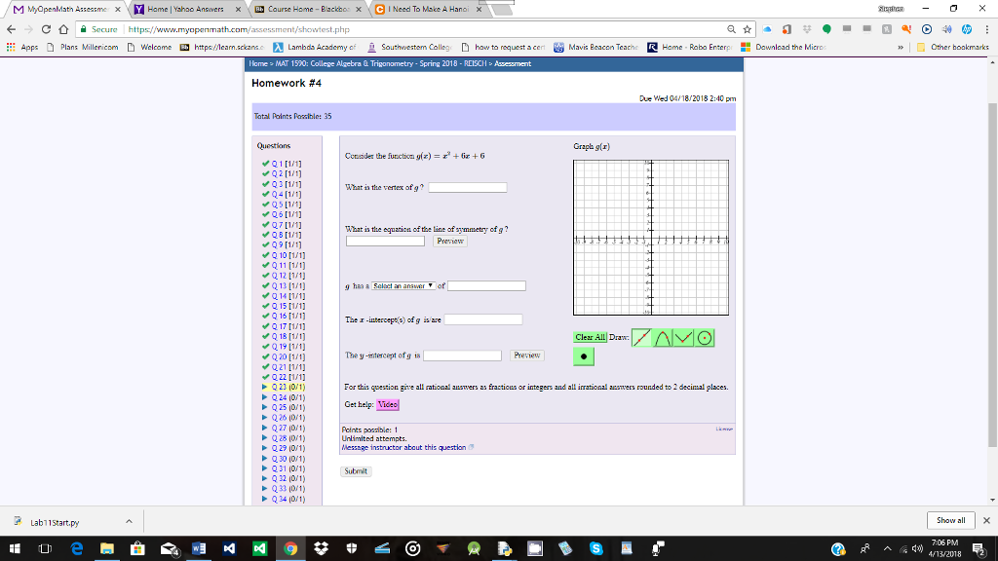Select the line drawing tool
The width and height of the screenshot is (998, 561).
tap(641, 338)
